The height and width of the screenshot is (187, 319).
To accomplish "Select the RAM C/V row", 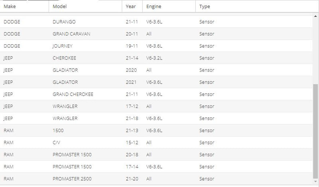I will pos(156,142).
